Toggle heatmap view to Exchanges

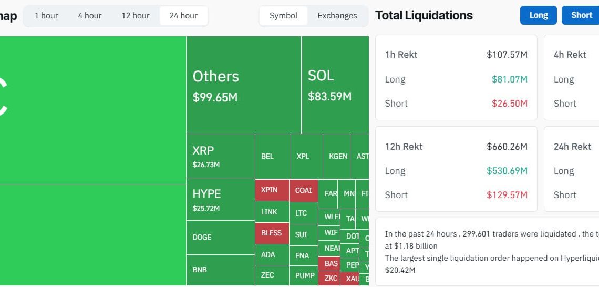(x=337, y=16)
